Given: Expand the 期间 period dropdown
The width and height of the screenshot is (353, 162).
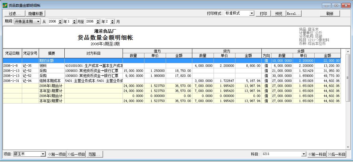Looking at the screenshot, I should 38,22.
